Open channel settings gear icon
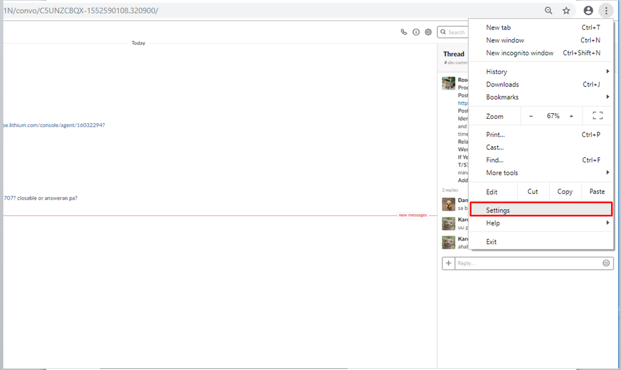This screenshot has height=370, width=621. 428,32
